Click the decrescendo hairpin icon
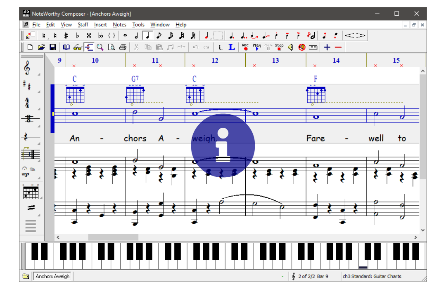446x289 pixels. (x=361, y=35)
